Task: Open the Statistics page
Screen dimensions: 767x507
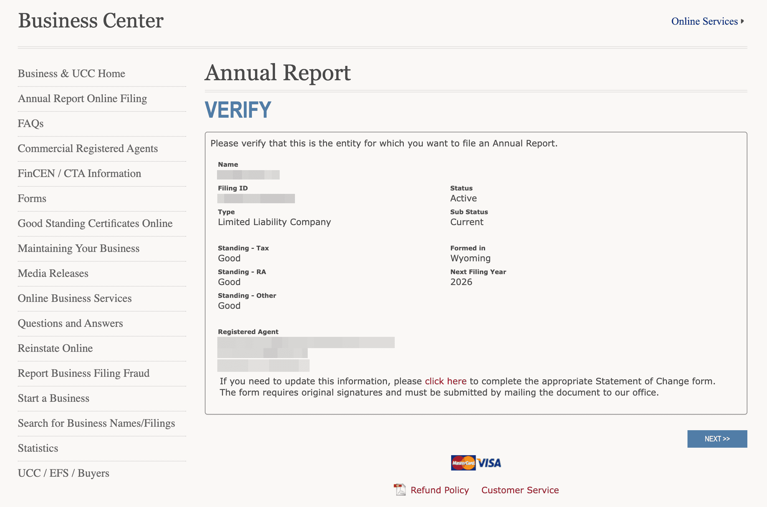Action: tap(38, 448)
